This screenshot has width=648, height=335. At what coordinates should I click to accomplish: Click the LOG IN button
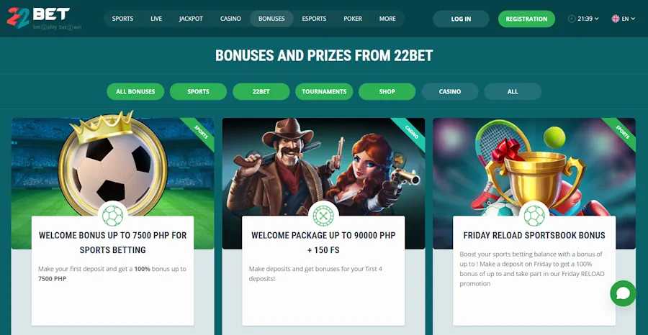click(461, 19)
